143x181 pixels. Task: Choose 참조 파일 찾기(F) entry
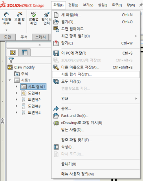76,140
